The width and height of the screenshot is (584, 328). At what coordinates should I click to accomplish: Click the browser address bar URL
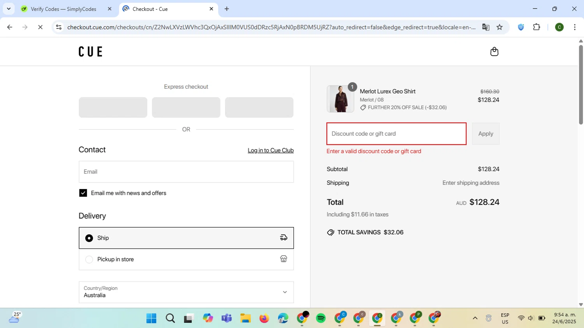(271, 27)
